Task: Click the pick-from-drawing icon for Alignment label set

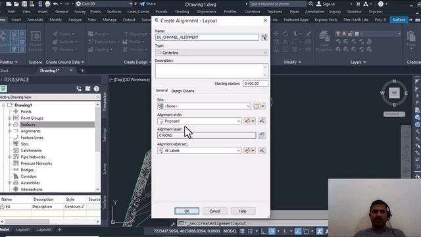Action: pyautogui.click(x=262, y=151)
